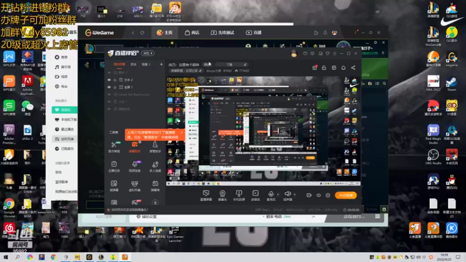The height and width of the screenshot is (262, 466).
Task: Toggle lock on 文本 2 source
Action: (x=115, y=80)
